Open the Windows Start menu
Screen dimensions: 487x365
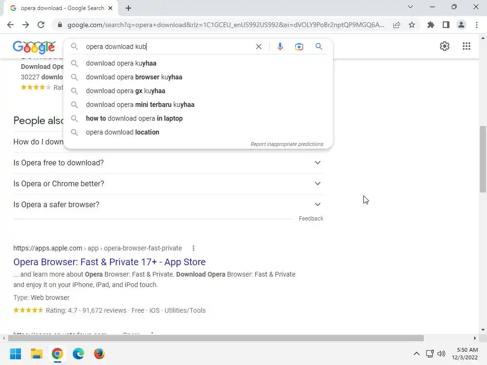pos(15,354)
